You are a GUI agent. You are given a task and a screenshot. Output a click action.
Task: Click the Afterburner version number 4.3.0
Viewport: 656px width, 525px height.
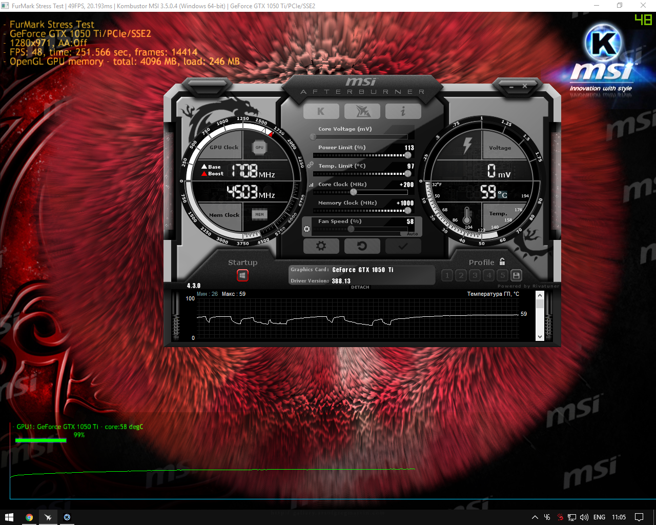click(x=194, y=286)
